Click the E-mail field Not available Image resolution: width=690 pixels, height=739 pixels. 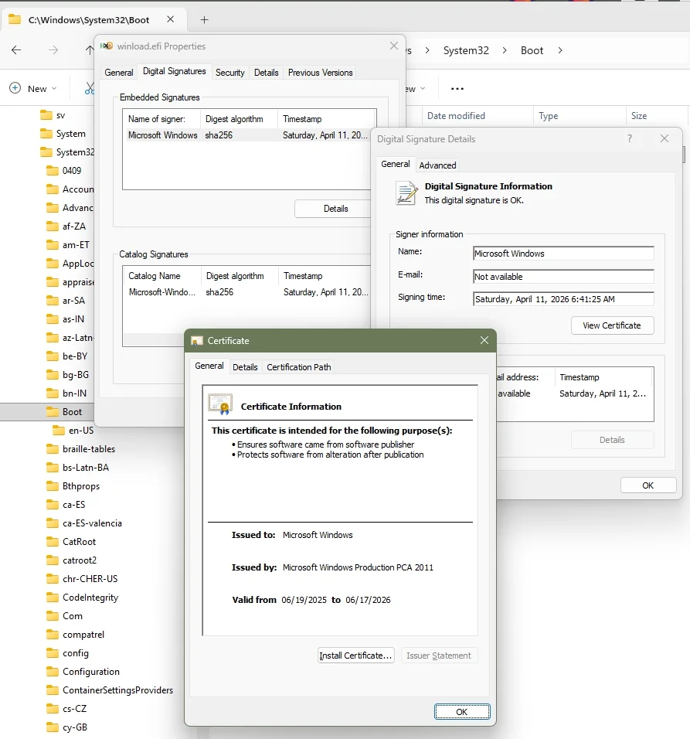[x=563, y=277]
